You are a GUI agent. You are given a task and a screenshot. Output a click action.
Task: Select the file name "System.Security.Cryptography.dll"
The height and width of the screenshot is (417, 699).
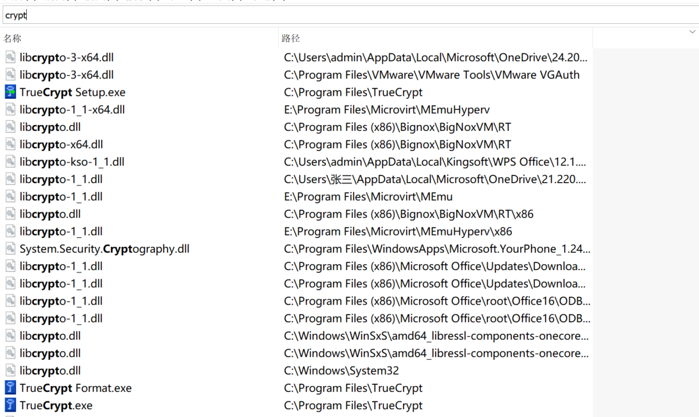tap(105, 249)
